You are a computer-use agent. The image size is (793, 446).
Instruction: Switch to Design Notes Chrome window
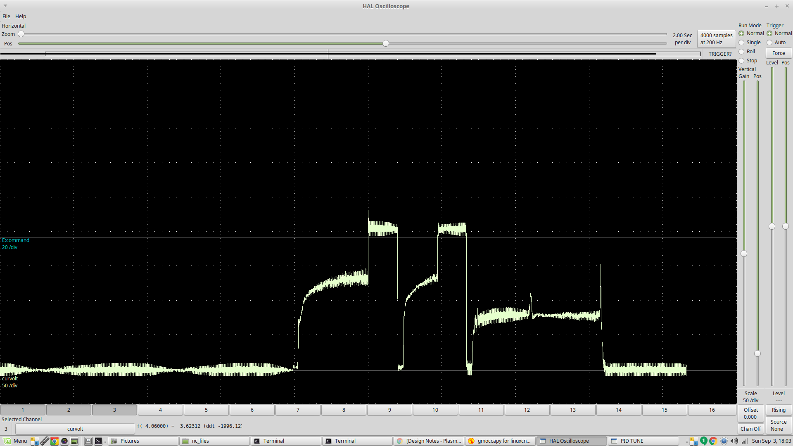[x=429, y=441]
